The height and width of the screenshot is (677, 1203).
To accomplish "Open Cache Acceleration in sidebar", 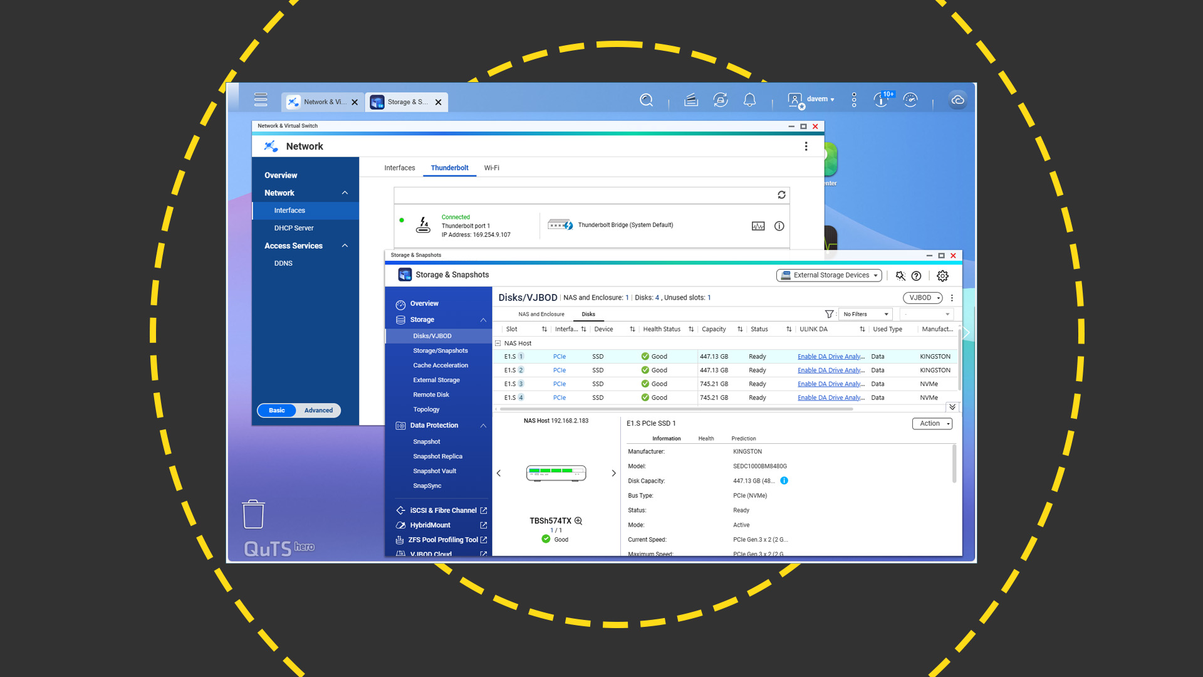I will (x=440, y=365).
